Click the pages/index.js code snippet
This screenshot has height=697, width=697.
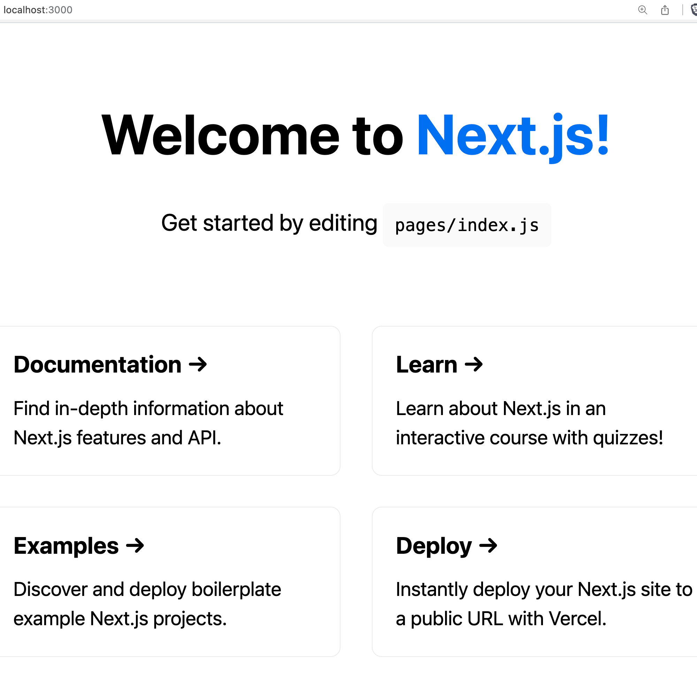click(x=467, y=225)
